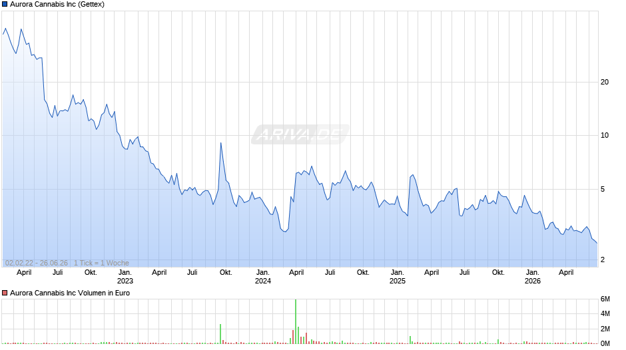Screen dimensions: 626x350
Task: Click the red volume legend swatch
Action: click(x=5, y=293)
